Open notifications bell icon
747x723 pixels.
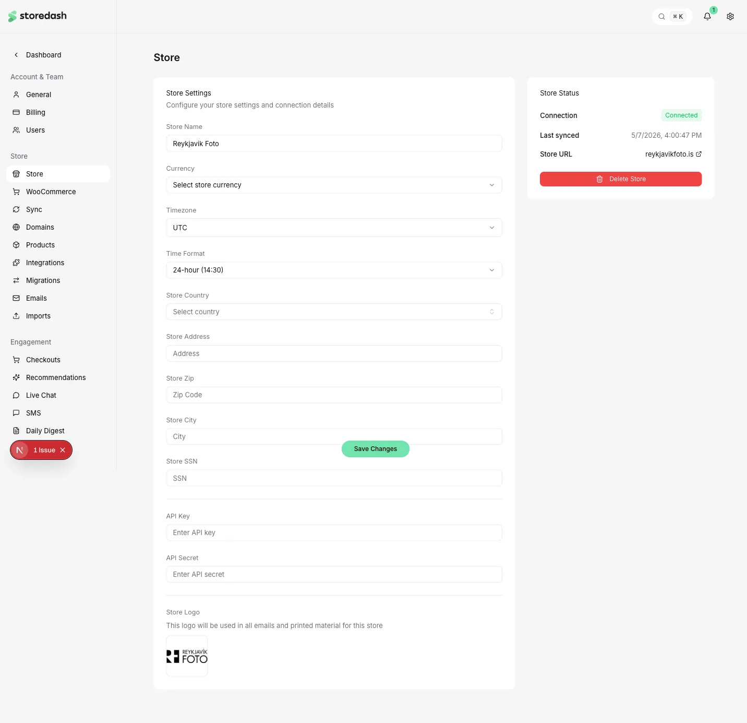707,16
